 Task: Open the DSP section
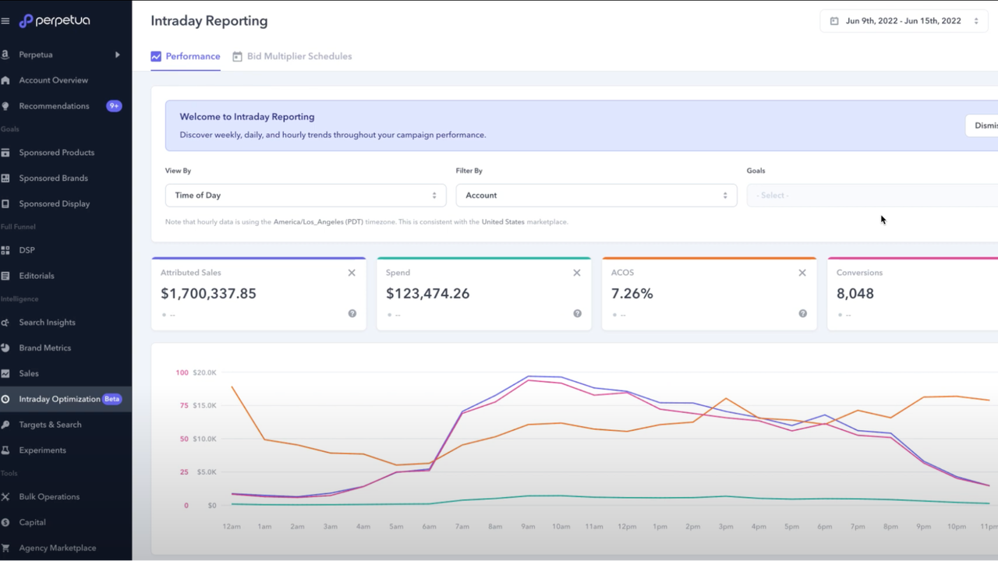coord(27,249)
